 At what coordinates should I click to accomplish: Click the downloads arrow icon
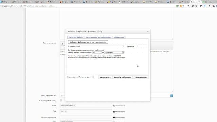[205, 6]
